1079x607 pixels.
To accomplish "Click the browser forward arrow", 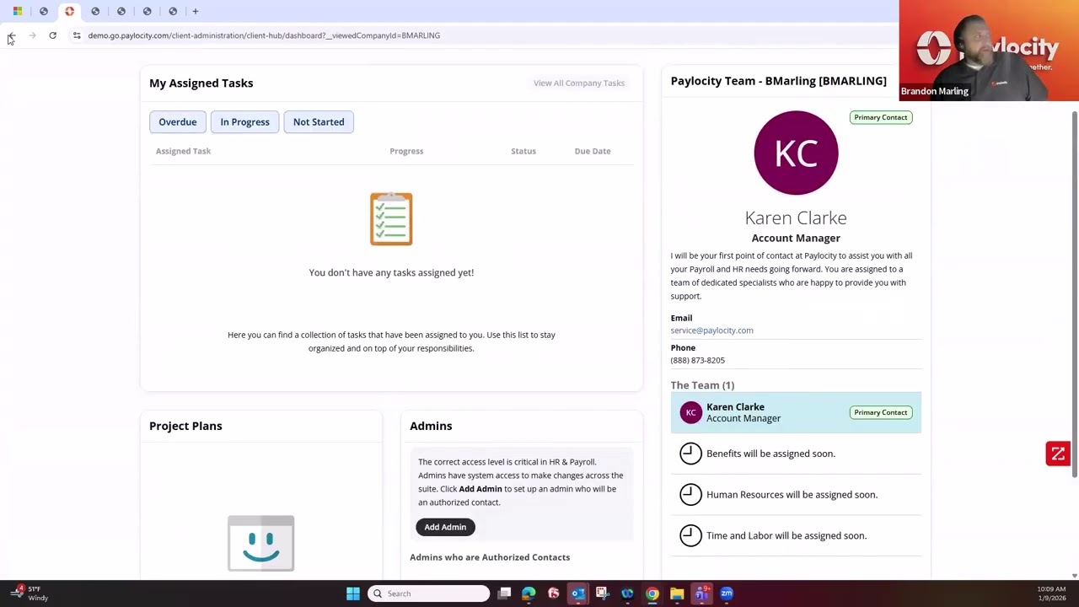I will point(32,35).
